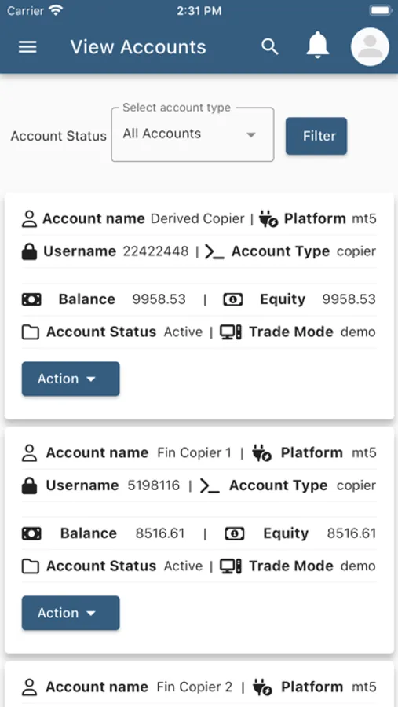Click money bill icon beside Balance 9958.53
The image size is (398, 707).
coord(31,299)
